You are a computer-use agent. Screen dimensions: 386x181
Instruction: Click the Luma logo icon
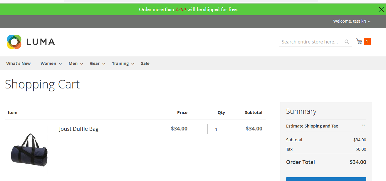(14, 42)
